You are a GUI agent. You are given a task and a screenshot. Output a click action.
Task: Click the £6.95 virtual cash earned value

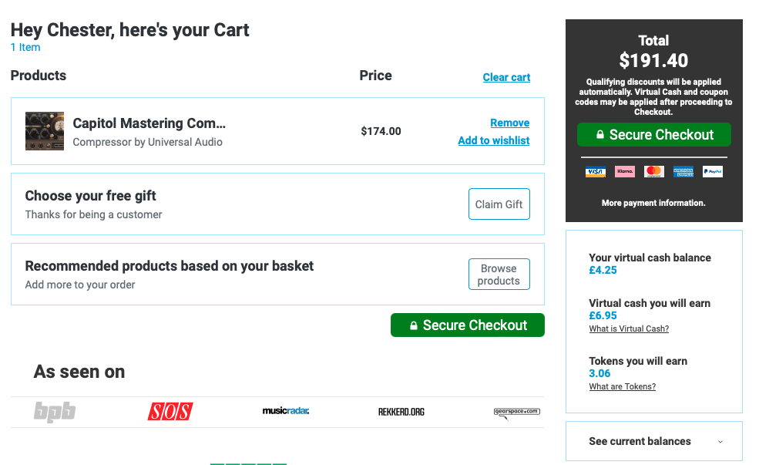(x=603, y=316)
